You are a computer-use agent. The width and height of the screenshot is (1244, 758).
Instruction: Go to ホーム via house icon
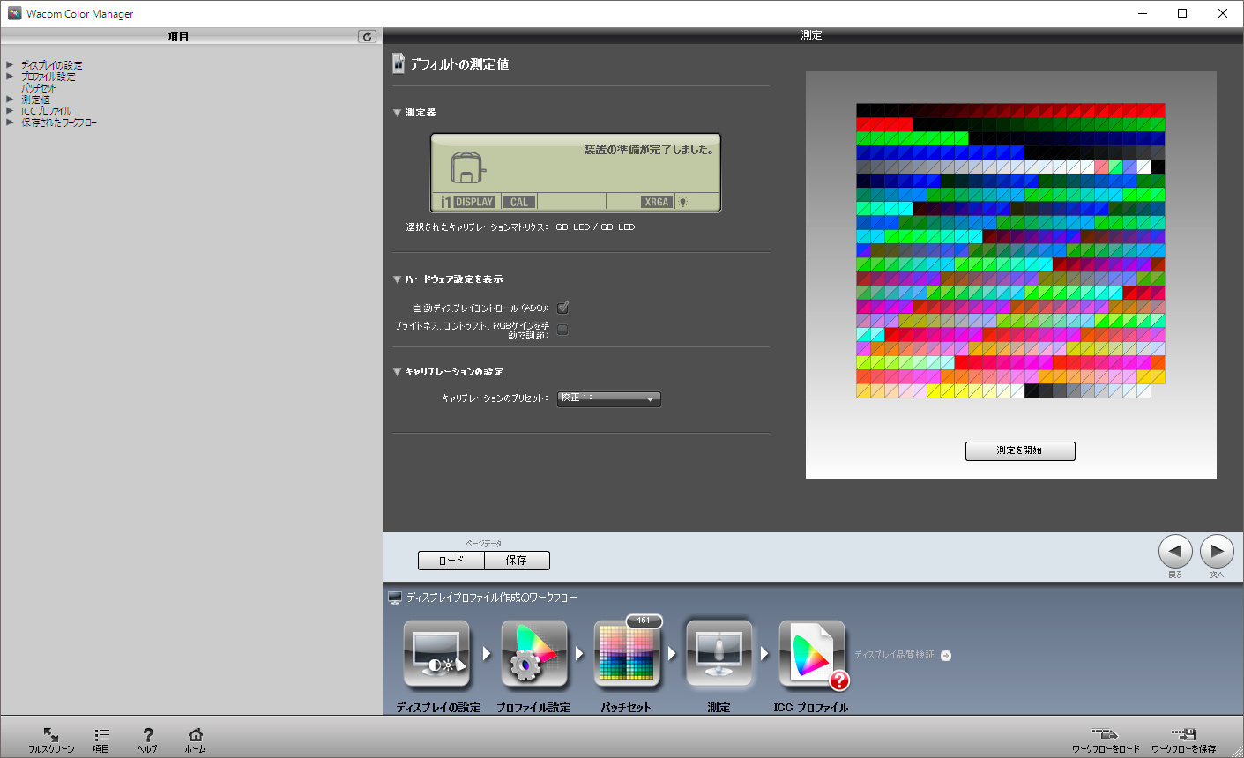click(x=196, y=734)
